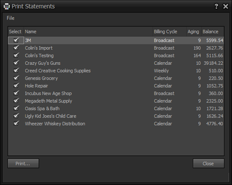Open the File menu

click(x=11, y=18)
